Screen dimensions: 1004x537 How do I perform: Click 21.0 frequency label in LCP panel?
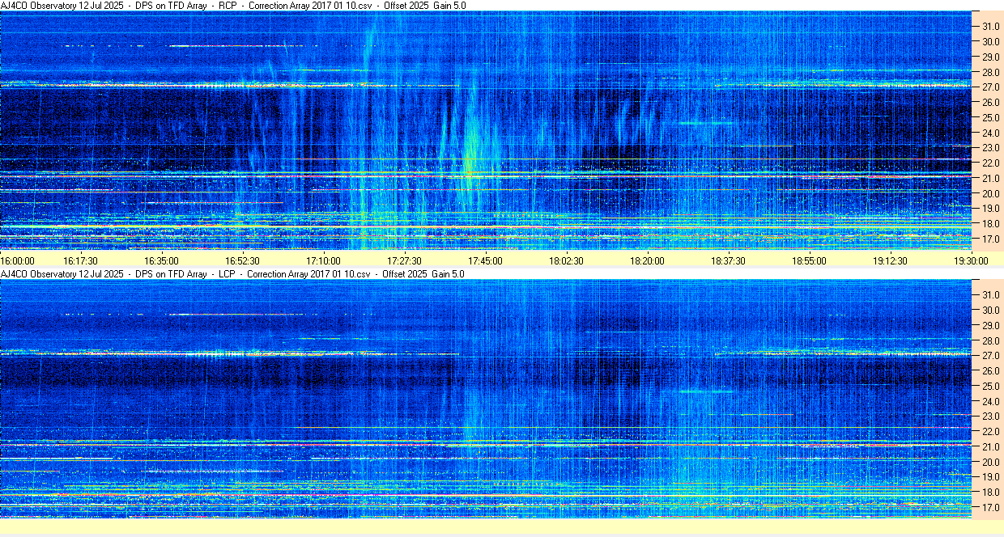(x=990, y=447)
